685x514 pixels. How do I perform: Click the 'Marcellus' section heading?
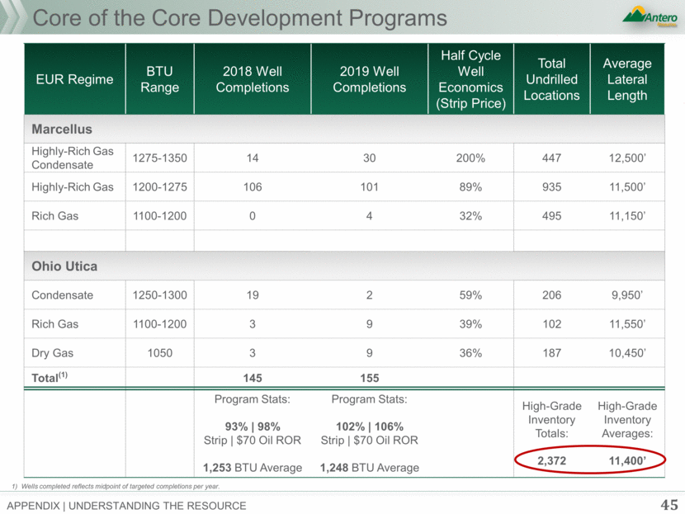(x=62, y=130)
